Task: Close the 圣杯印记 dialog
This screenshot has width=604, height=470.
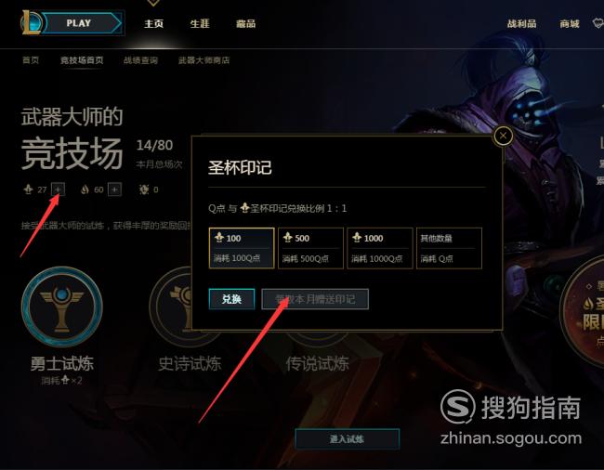Action: coord(503,136)
